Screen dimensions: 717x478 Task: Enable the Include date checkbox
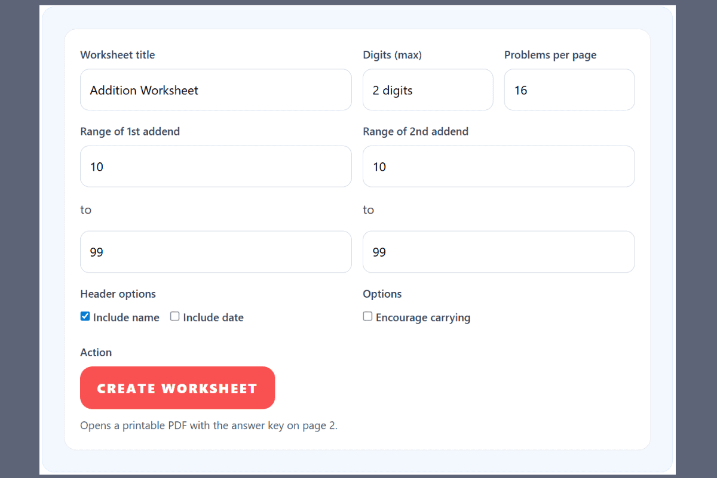[175, 317]
